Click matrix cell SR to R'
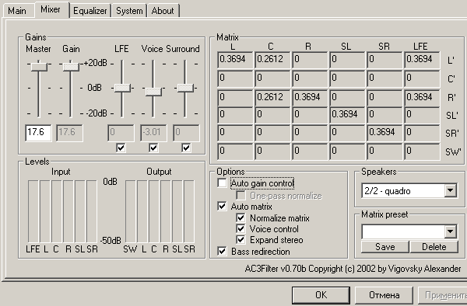467x306 pixels. (x=384, y=98)
